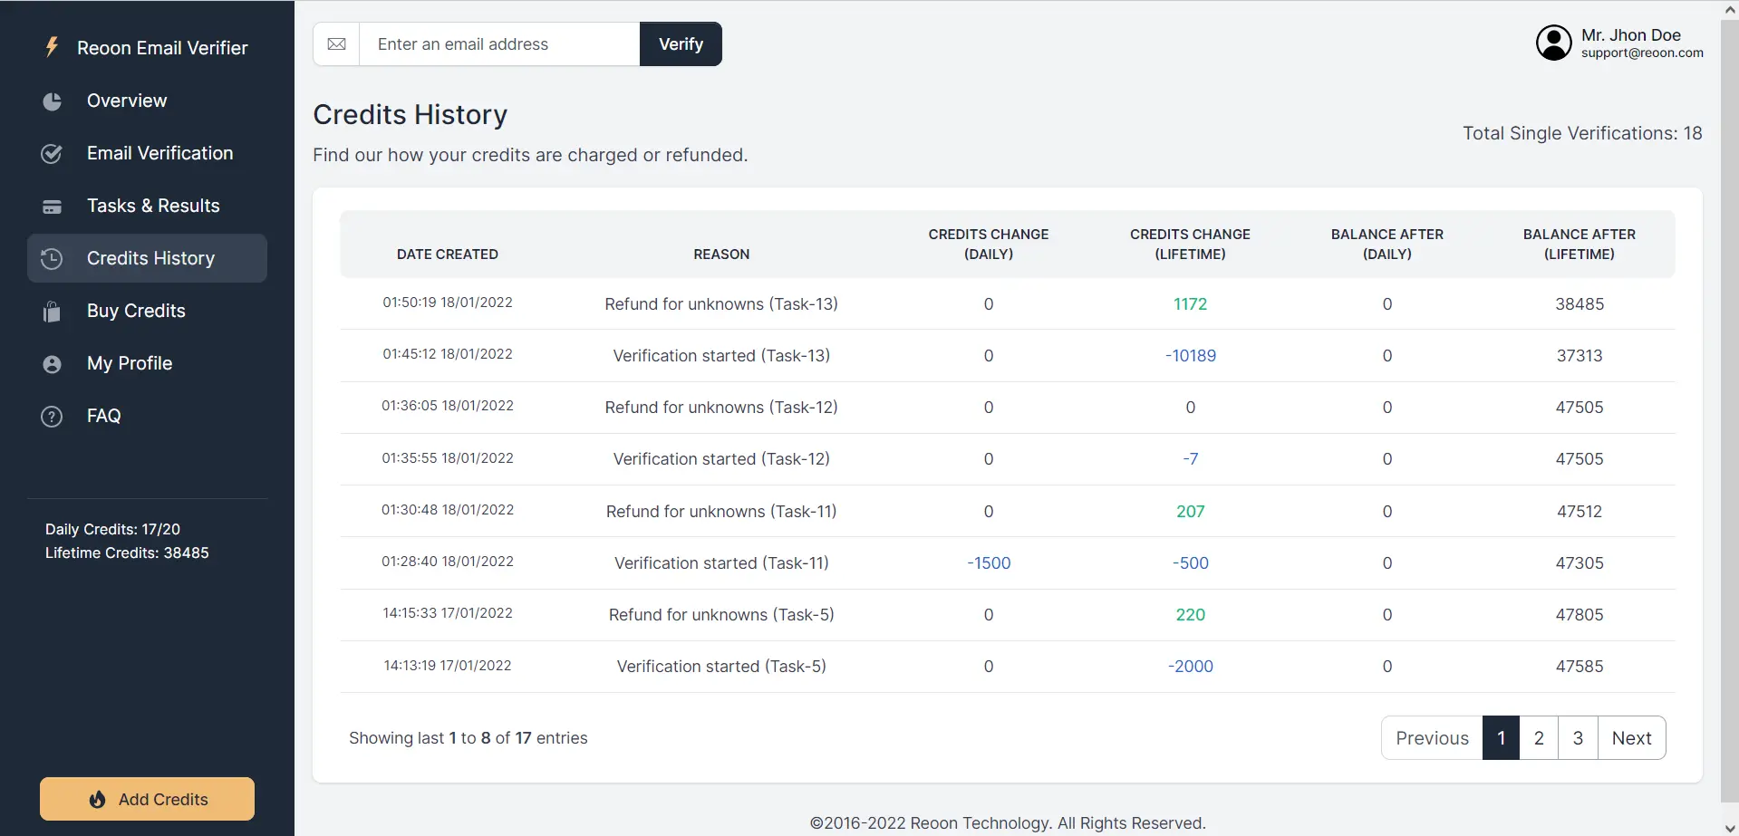Click the -10189 lifetime change value

click(x=1190, y=356)
